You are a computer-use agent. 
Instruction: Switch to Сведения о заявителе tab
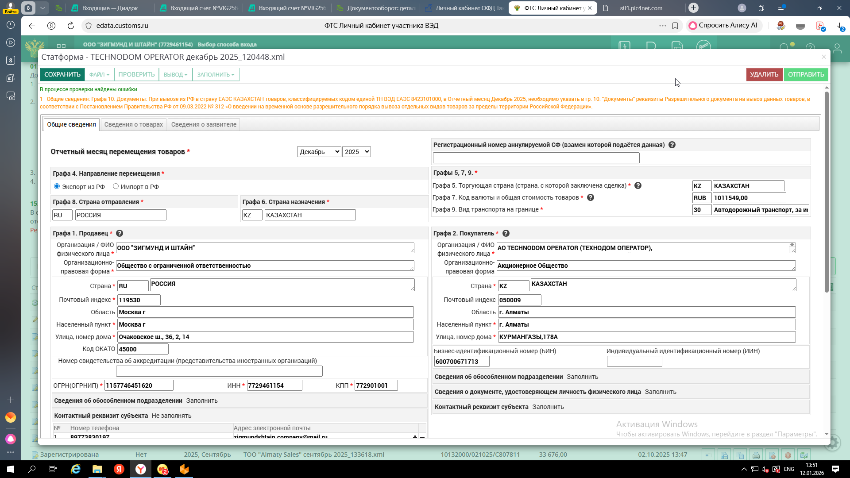coord(204,124)
